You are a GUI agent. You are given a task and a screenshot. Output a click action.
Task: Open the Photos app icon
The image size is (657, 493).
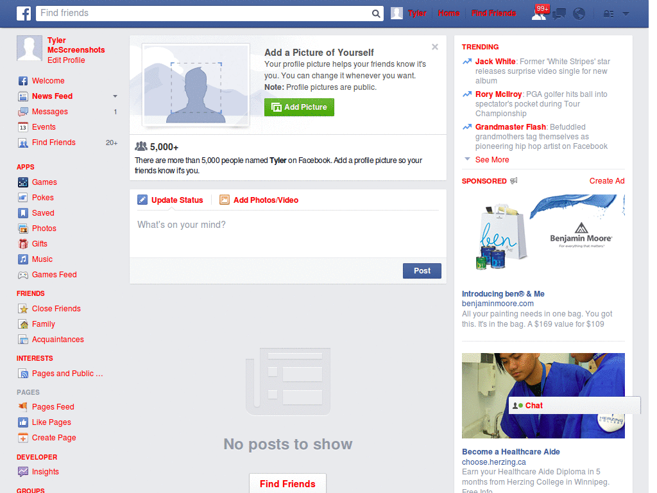[x=23, y=229]
